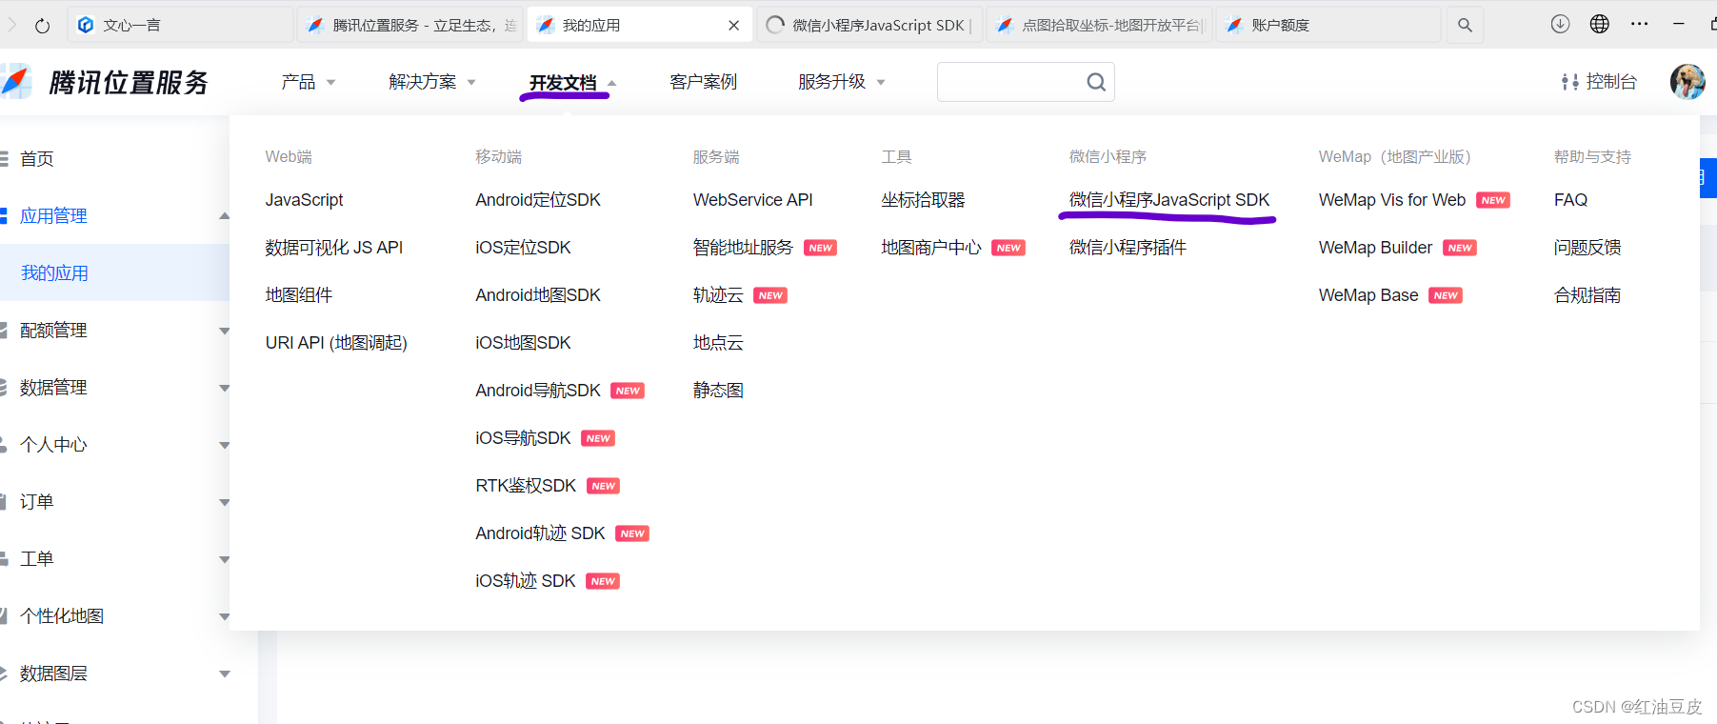This screenshot has height=724, width=1717.
Task: Open the 地图商户中心 link
Action: click(931, 248)
